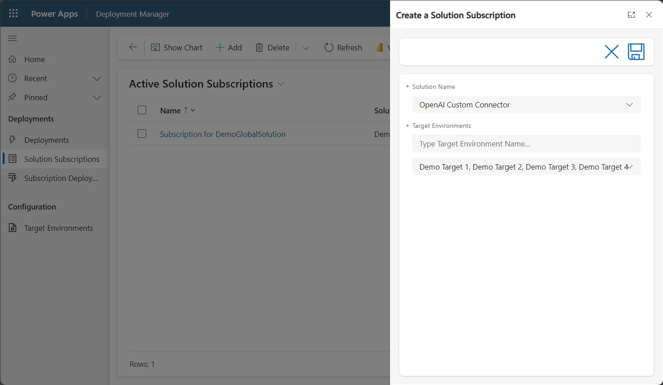Viewport: 663px width, 385px height.
Task: Click the Subscription Deployments icon
Action: coord(13,178)
